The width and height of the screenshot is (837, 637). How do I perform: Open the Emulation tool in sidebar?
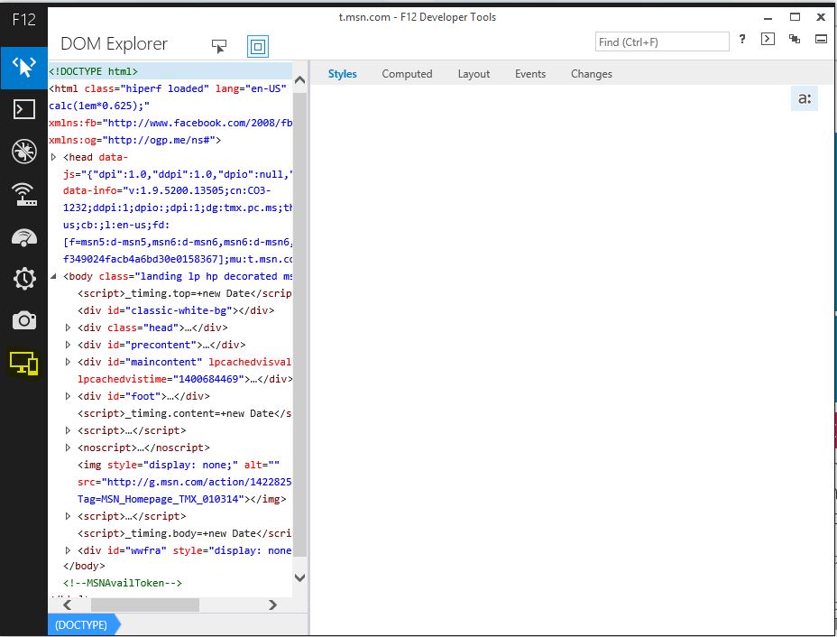pyautogui.click(x=23, y=363)
